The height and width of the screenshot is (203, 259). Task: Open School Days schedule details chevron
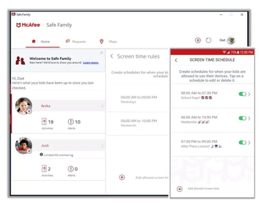[249, 94]
